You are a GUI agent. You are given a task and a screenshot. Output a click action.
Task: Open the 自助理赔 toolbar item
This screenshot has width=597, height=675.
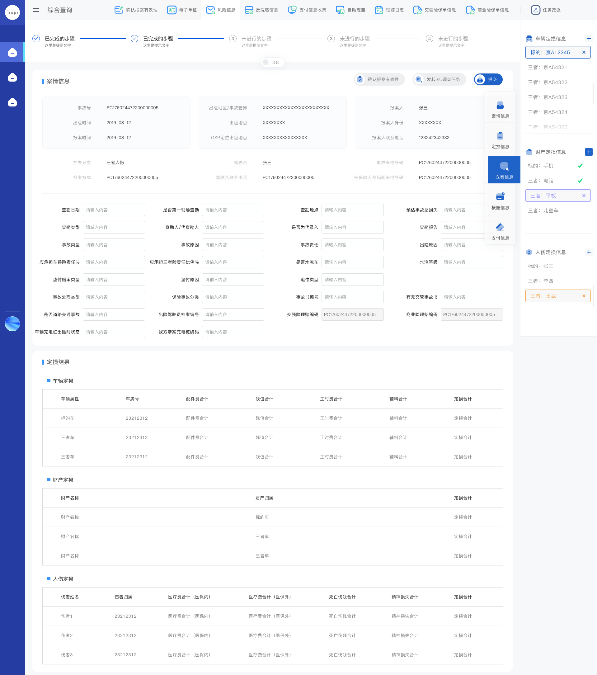click(350, 10)
